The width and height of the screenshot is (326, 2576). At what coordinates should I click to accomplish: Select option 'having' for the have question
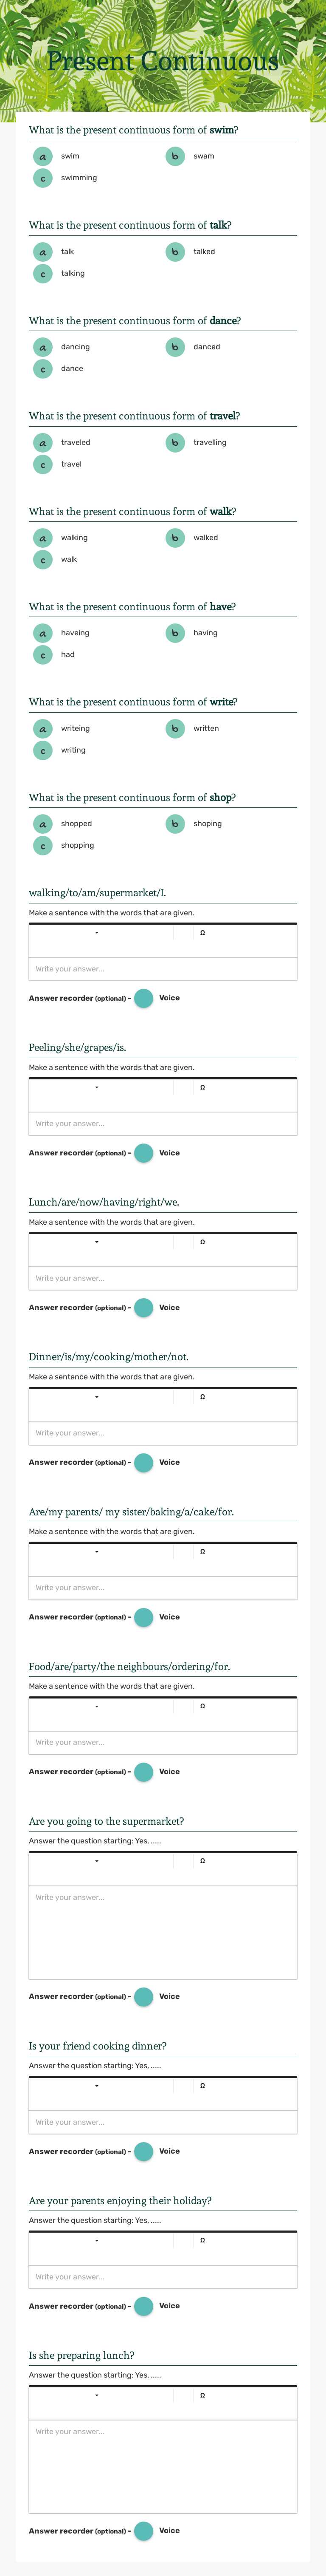(204, 633)
